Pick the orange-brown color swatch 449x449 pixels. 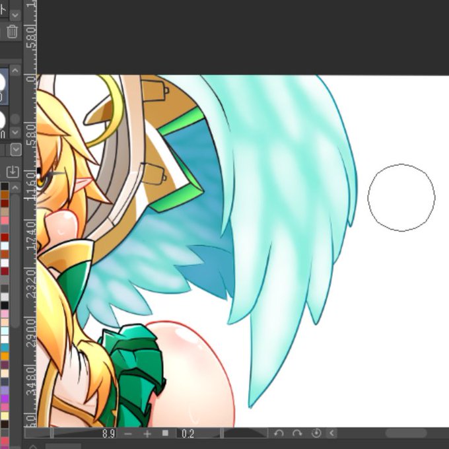coord(5,195)
